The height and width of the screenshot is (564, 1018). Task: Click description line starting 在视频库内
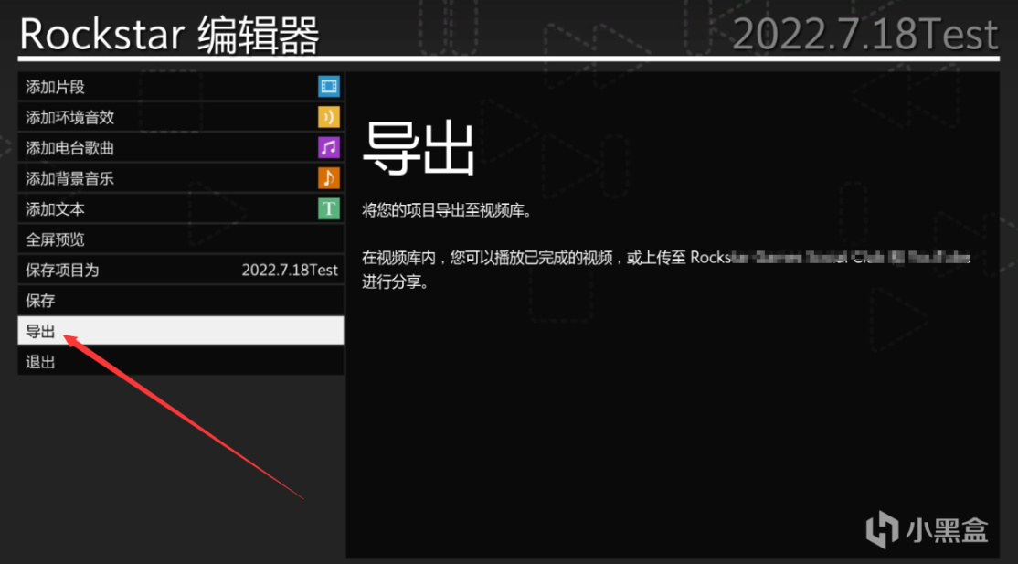[x=666, y=257]
